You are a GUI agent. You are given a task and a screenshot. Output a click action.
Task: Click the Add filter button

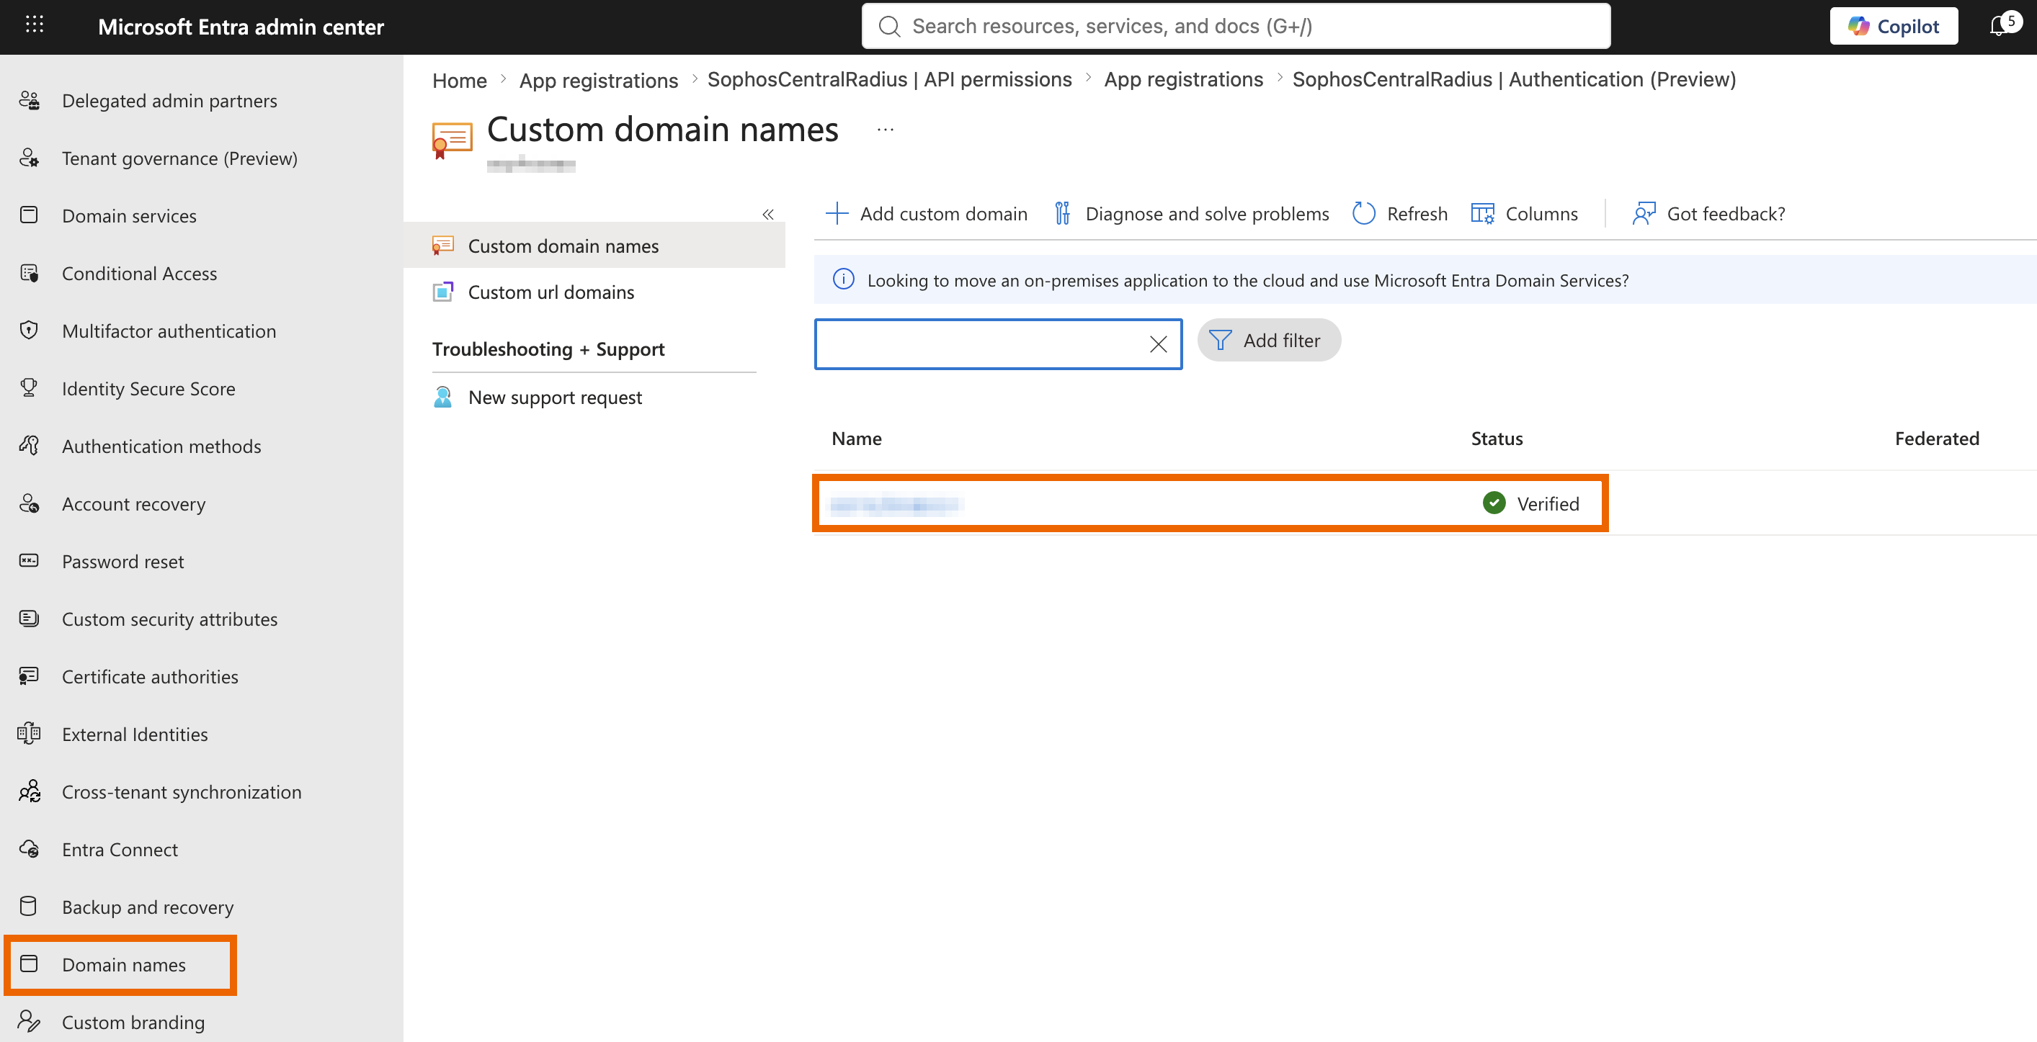tap(1268, 341)
